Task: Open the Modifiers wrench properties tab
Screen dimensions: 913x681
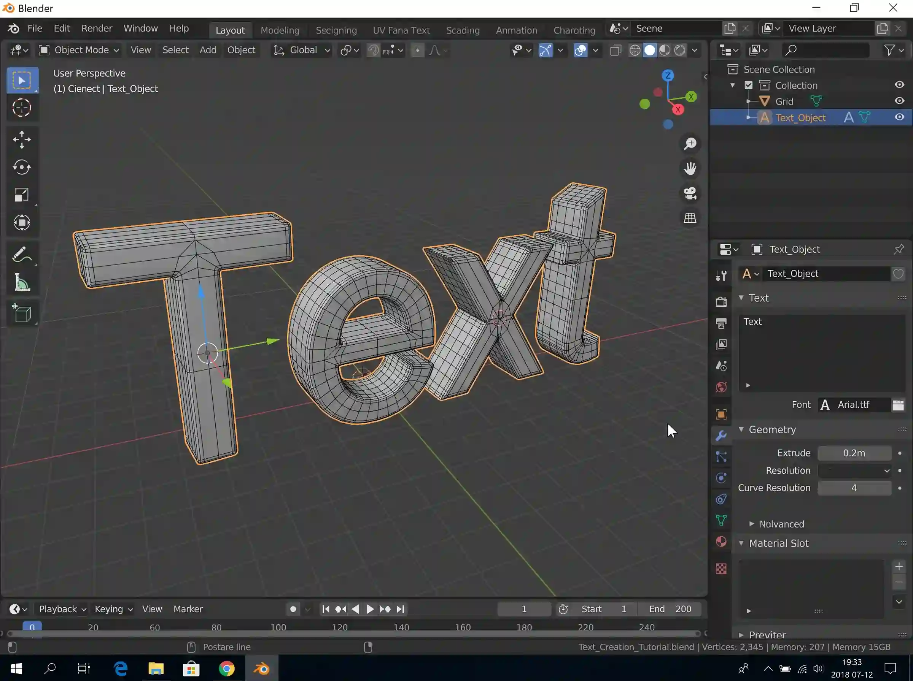Action: pyautogui.click(x=721, y=436)
